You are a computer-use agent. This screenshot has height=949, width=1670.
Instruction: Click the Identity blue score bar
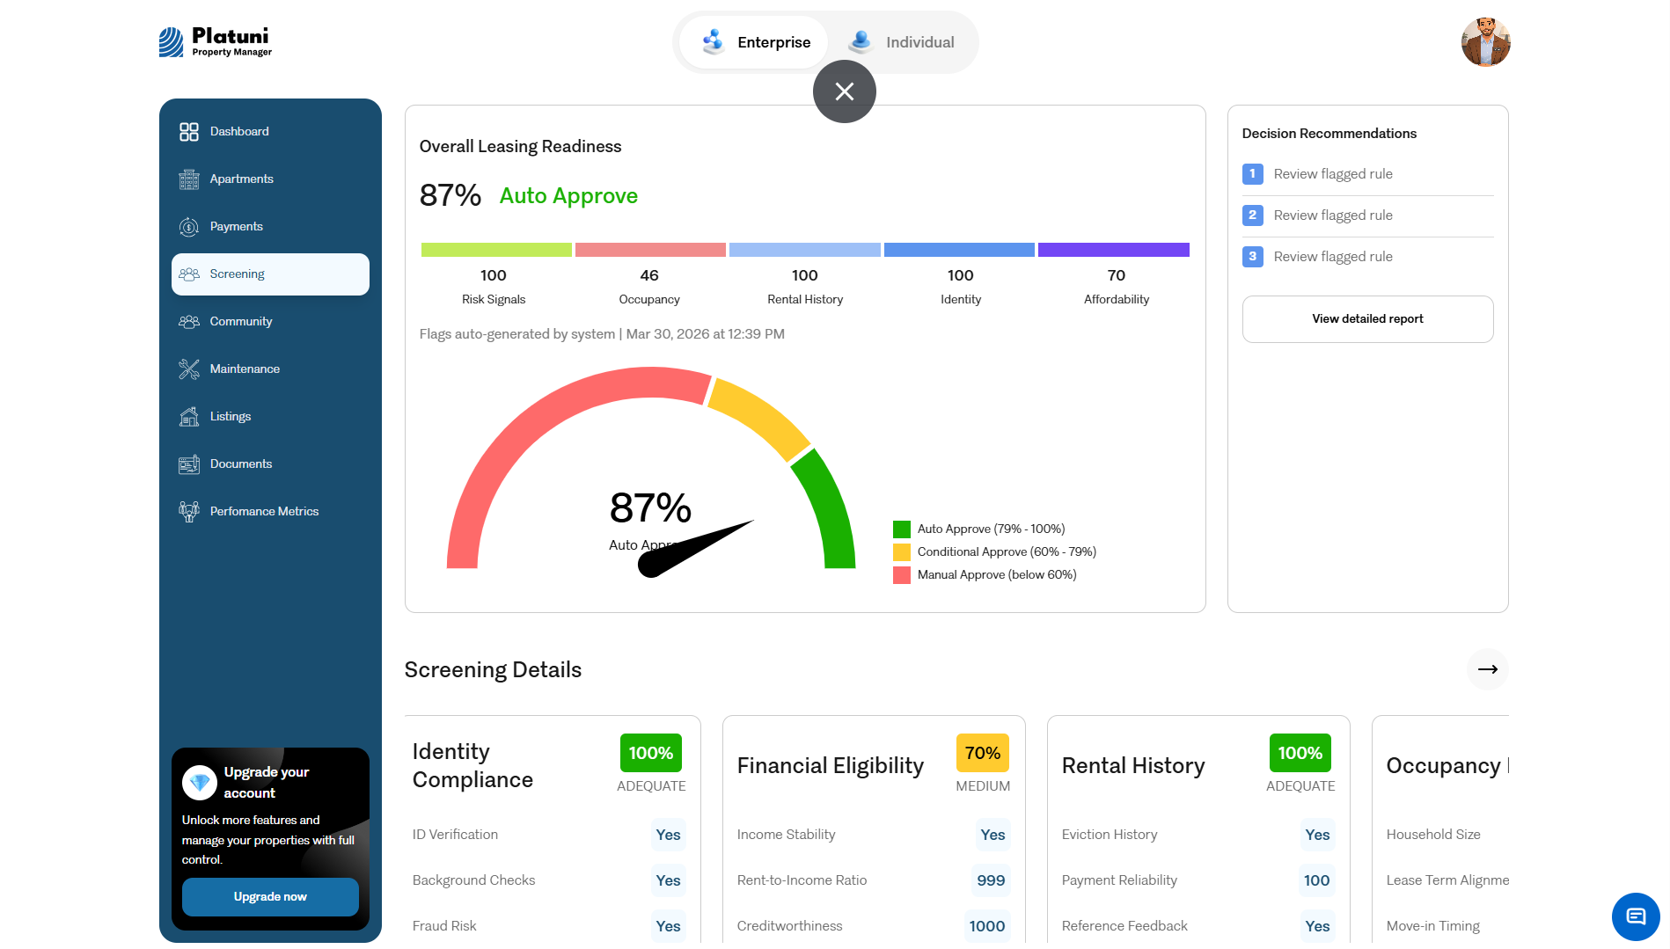pos(959,250)
